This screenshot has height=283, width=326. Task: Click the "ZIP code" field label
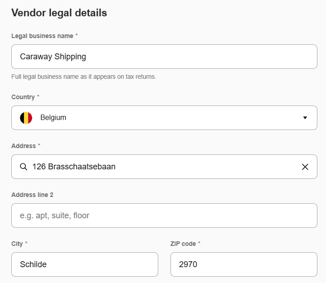183,244
